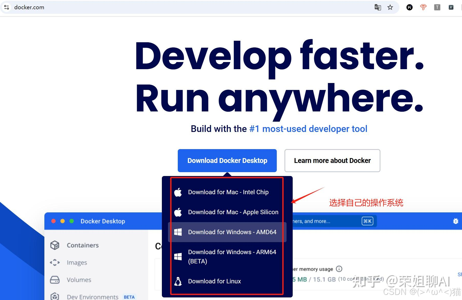Click the BETA badge next to Dev Environments
Screen dimensions: 462x300
[129, 297]
